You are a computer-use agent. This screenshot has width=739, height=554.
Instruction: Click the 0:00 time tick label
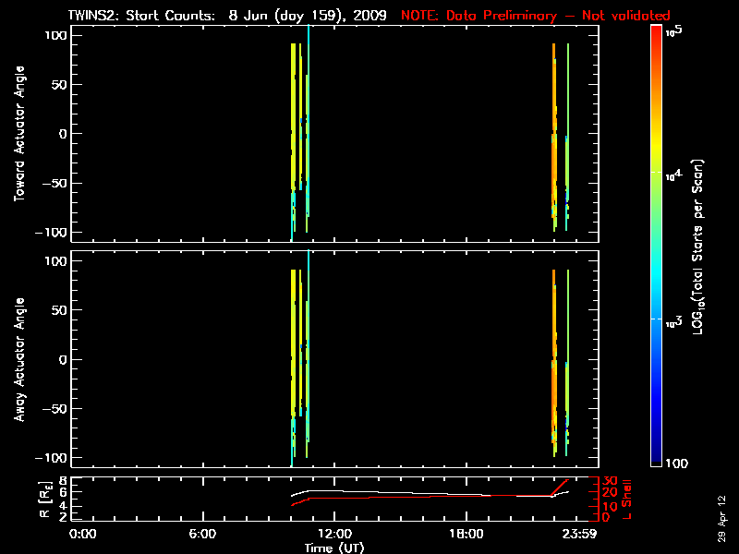(83, 534)
